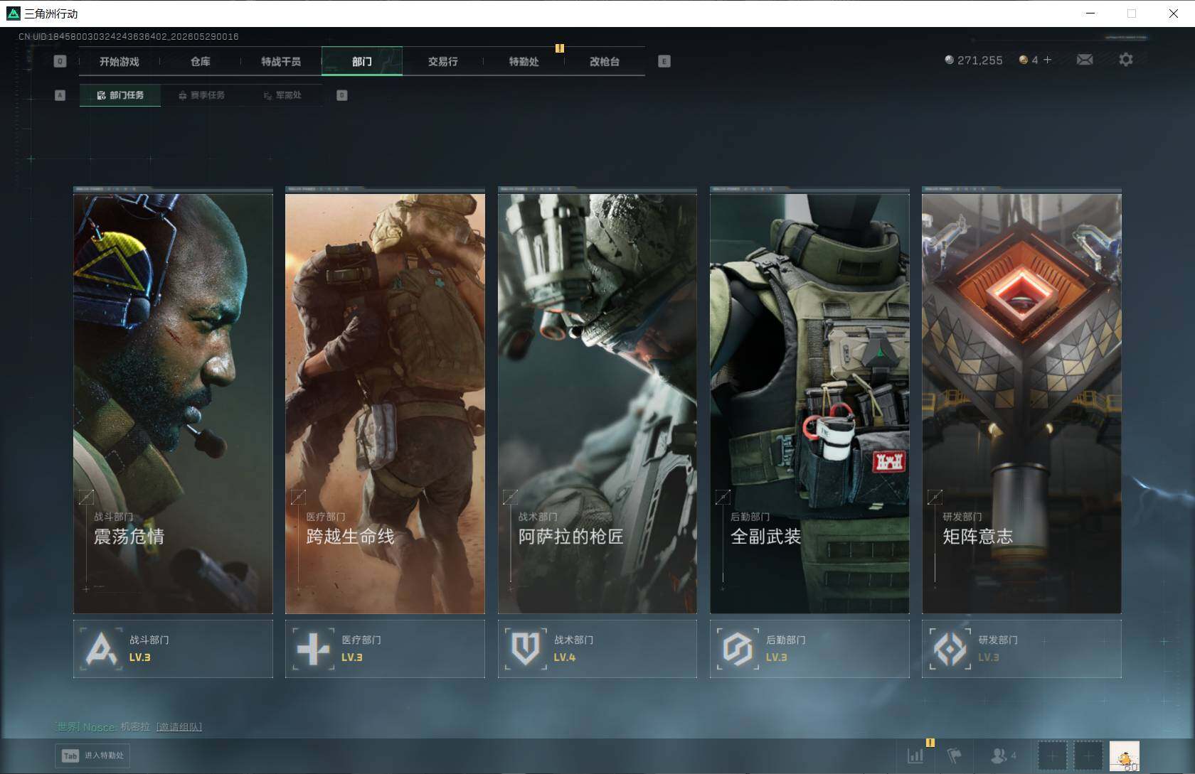The image size is (1195, 774).
Task: Open the flags icon in bottom bar
Action: point(955,756)
